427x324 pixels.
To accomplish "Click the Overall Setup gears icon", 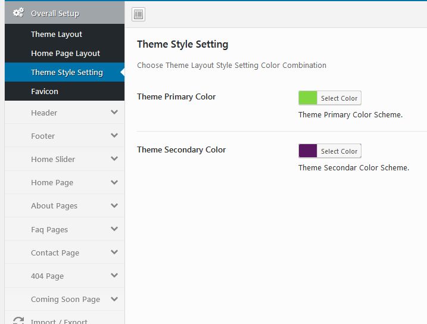I will (x=18, y=13).
